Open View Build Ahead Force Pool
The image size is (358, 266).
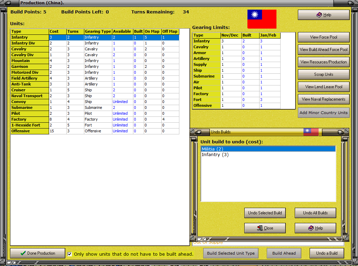[x=323, y=49]
